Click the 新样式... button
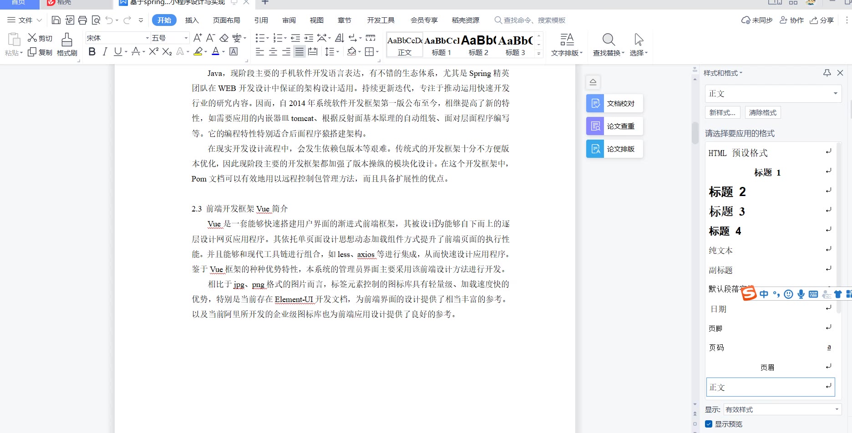Viewport: 852px width, 433px height. click(722, 112)
